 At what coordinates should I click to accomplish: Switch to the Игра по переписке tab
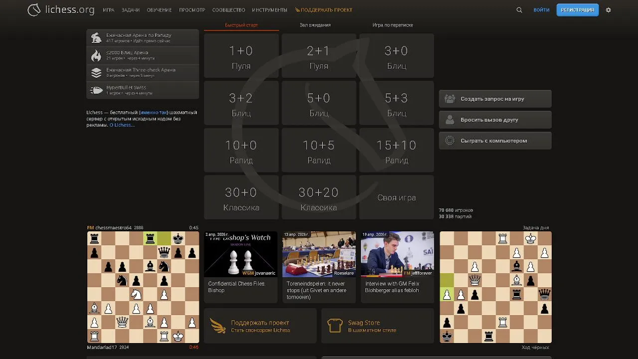[x=393, y=25]
